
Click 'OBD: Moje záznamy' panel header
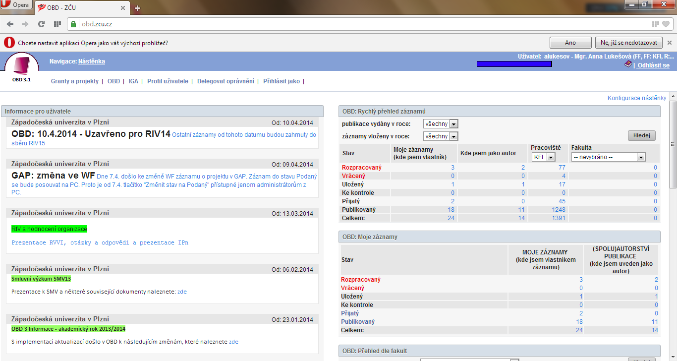500,237
